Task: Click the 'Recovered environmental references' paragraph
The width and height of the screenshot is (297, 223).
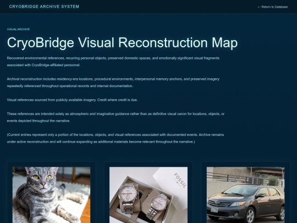Action: [113, 62]
